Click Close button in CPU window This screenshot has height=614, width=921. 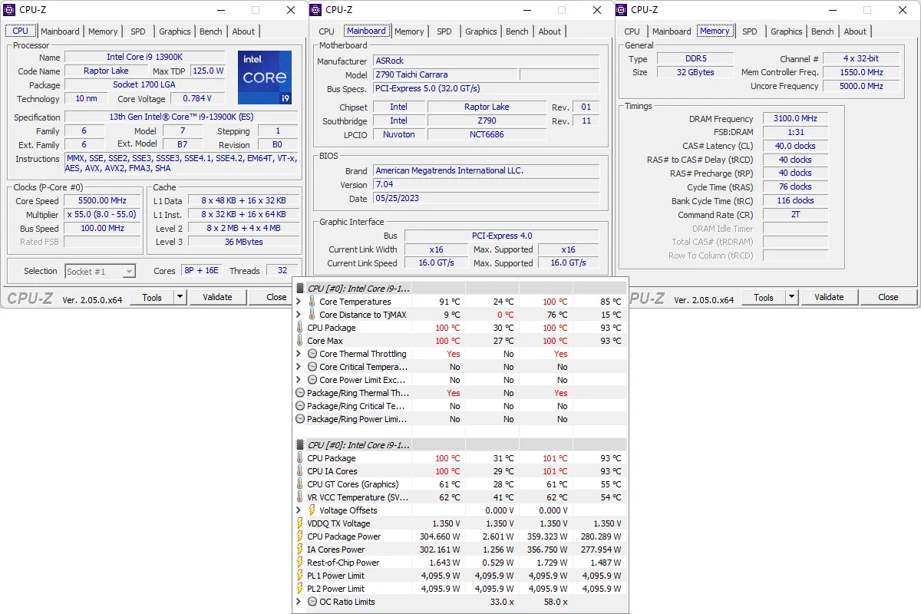276,297
